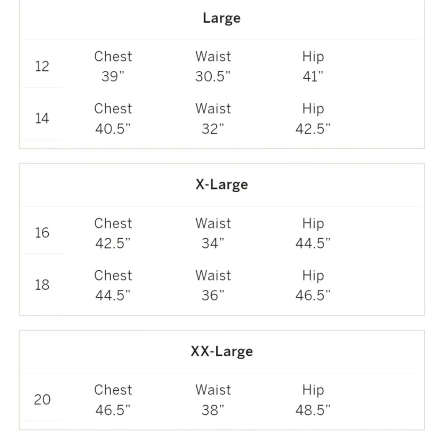Click the size 14 row label
The width and height of the screenshot is (443, 443).
point(42,118)
